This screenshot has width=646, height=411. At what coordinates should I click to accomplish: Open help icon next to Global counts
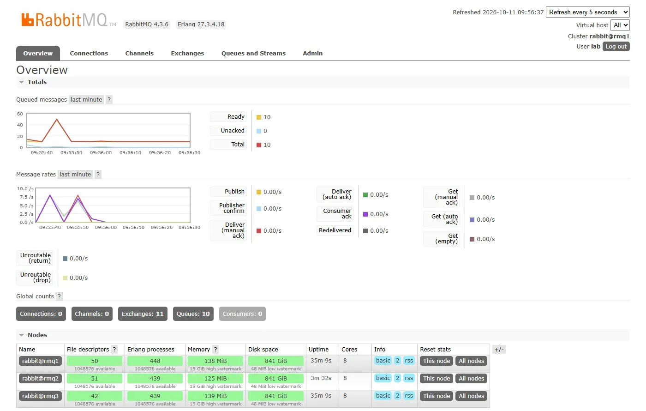pyautogui.click(x=59, y=296)
